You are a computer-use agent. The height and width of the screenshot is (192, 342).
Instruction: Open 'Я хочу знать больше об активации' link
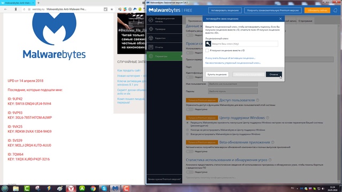230,58
